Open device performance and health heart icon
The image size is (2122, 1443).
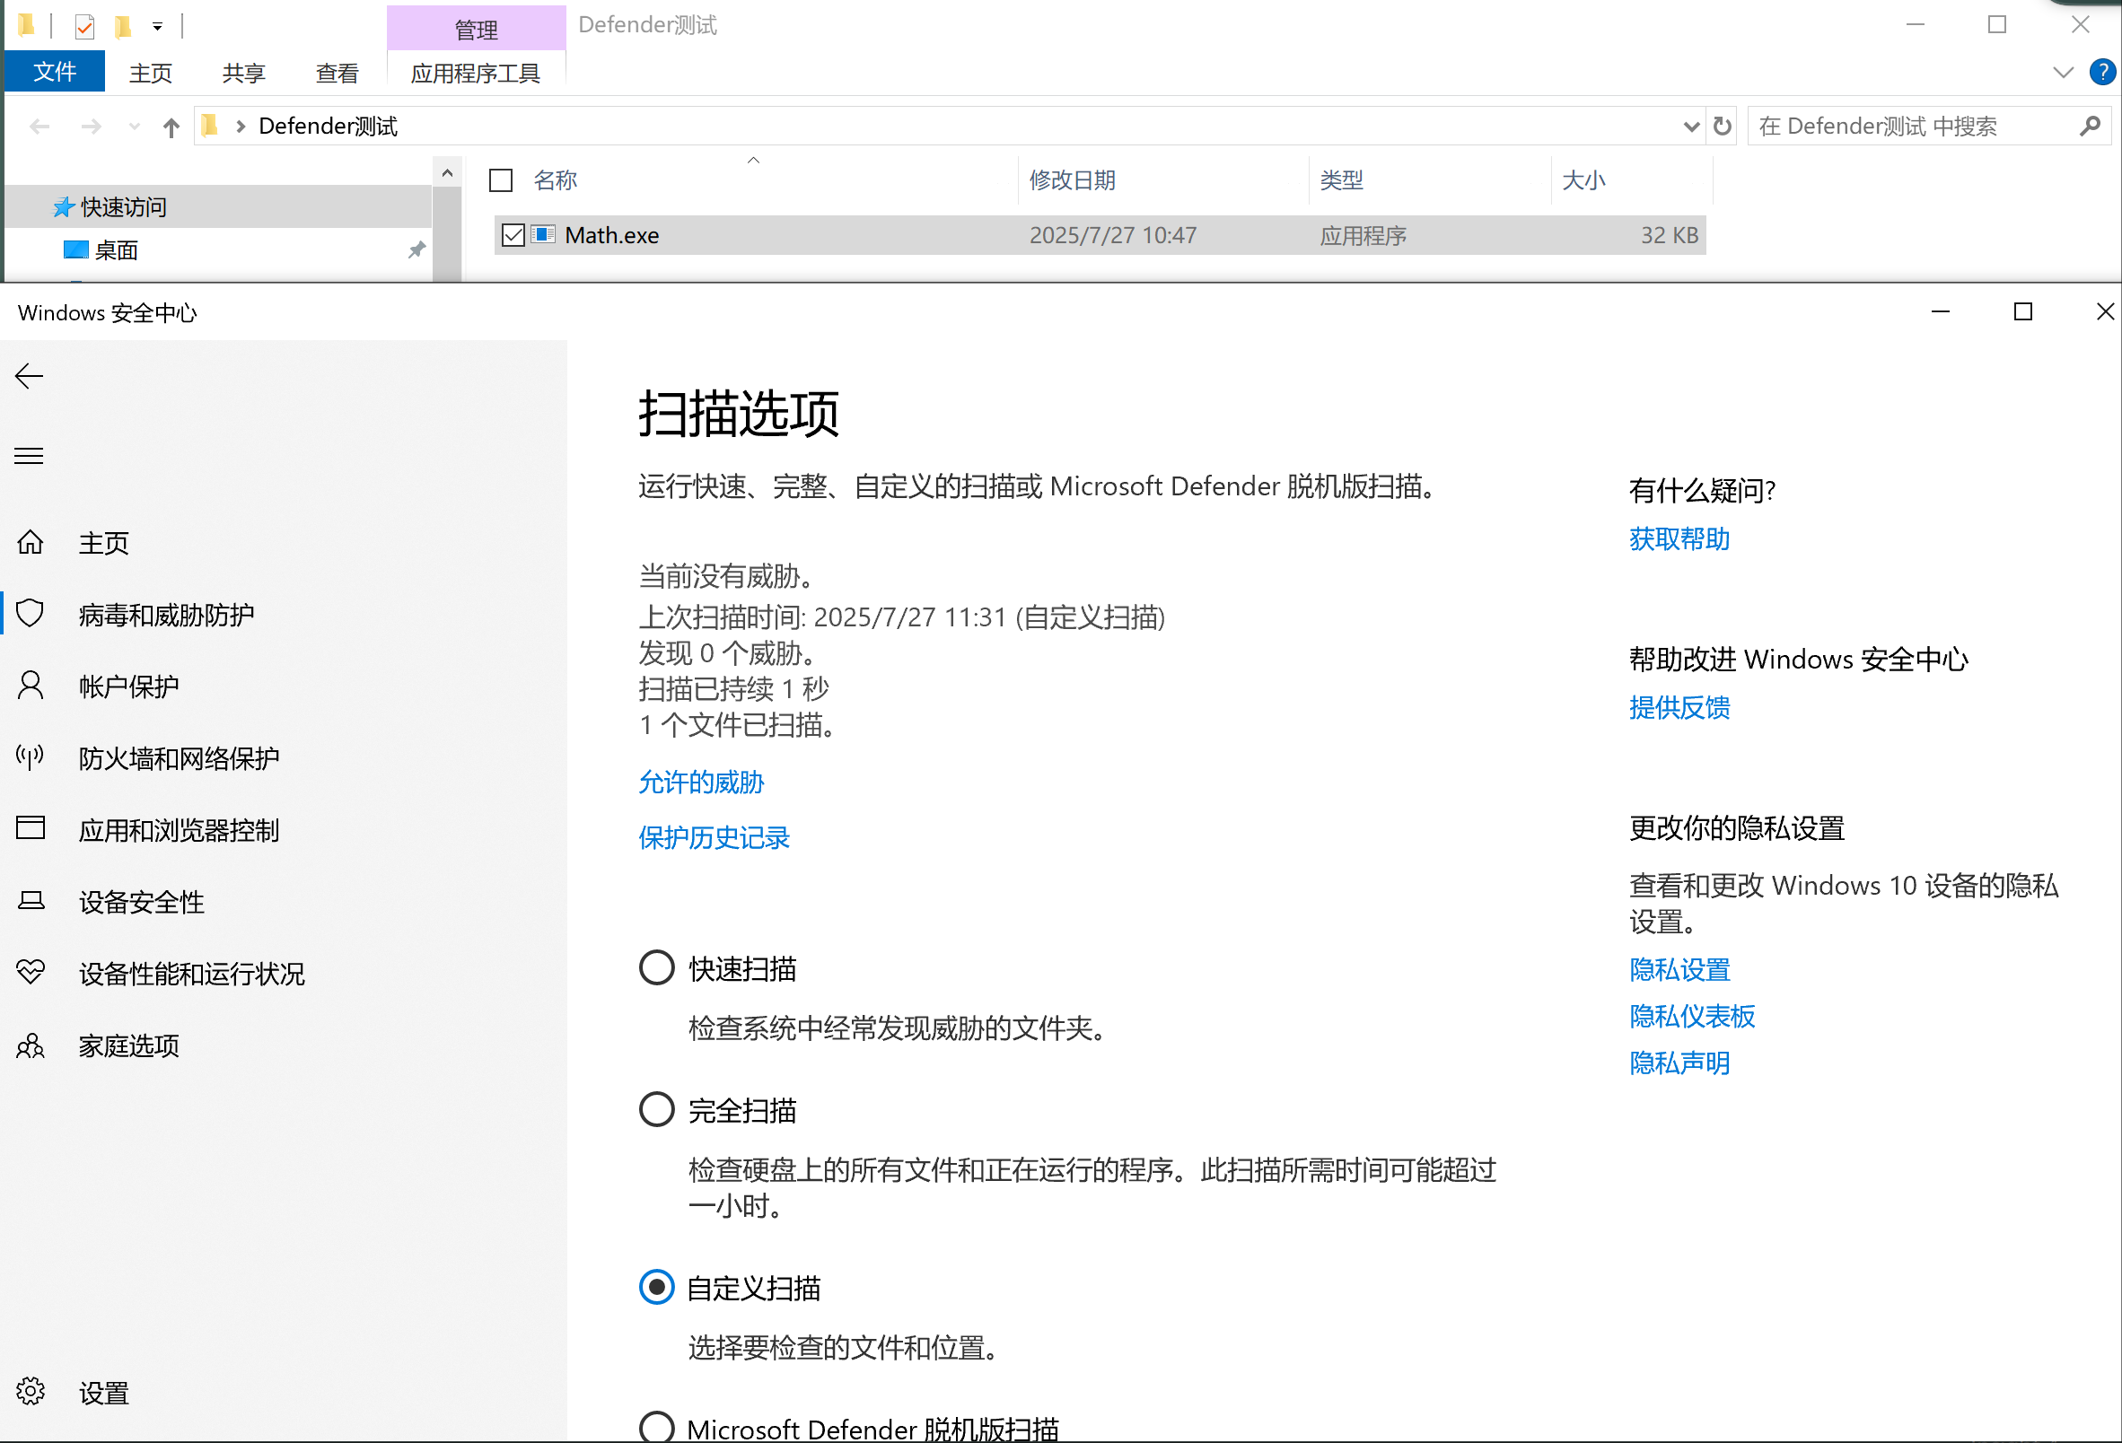click(31, 972)
